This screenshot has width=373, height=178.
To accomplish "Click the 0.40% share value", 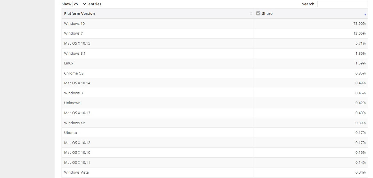I will (x=360, y=113).
